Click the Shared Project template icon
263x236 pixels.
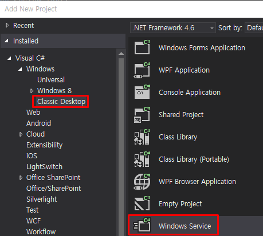coord(142,114)
